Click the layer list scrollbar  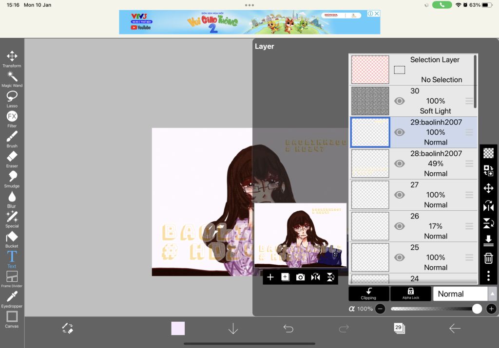coord(475,82)
